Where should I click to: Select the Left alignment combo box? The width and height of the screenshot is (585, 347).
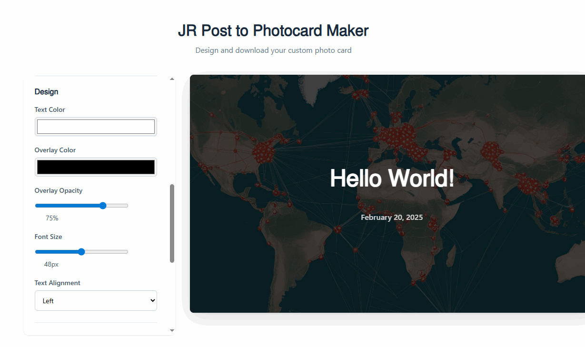(95, 300)
